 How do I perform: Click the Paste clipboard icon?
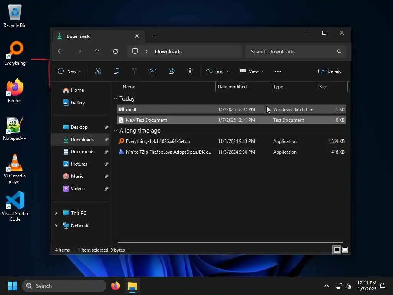[135, 71]
